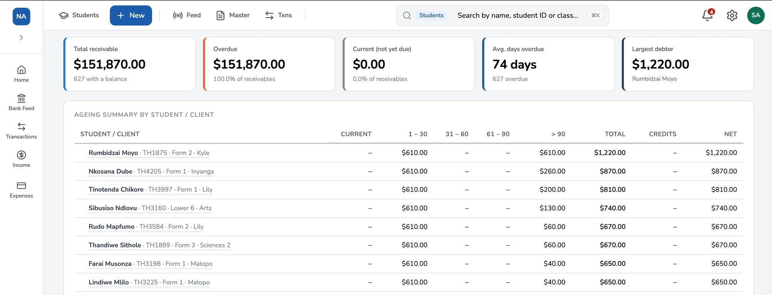This screenshot has height=295, width=772.
Task: Click the $810.00 total for Tinotenda Chikore
Action: pos(613,189)
